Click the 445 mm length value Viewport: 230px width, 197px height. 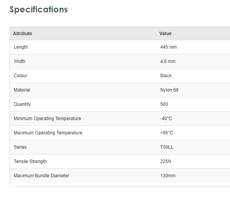click(169, 47)
